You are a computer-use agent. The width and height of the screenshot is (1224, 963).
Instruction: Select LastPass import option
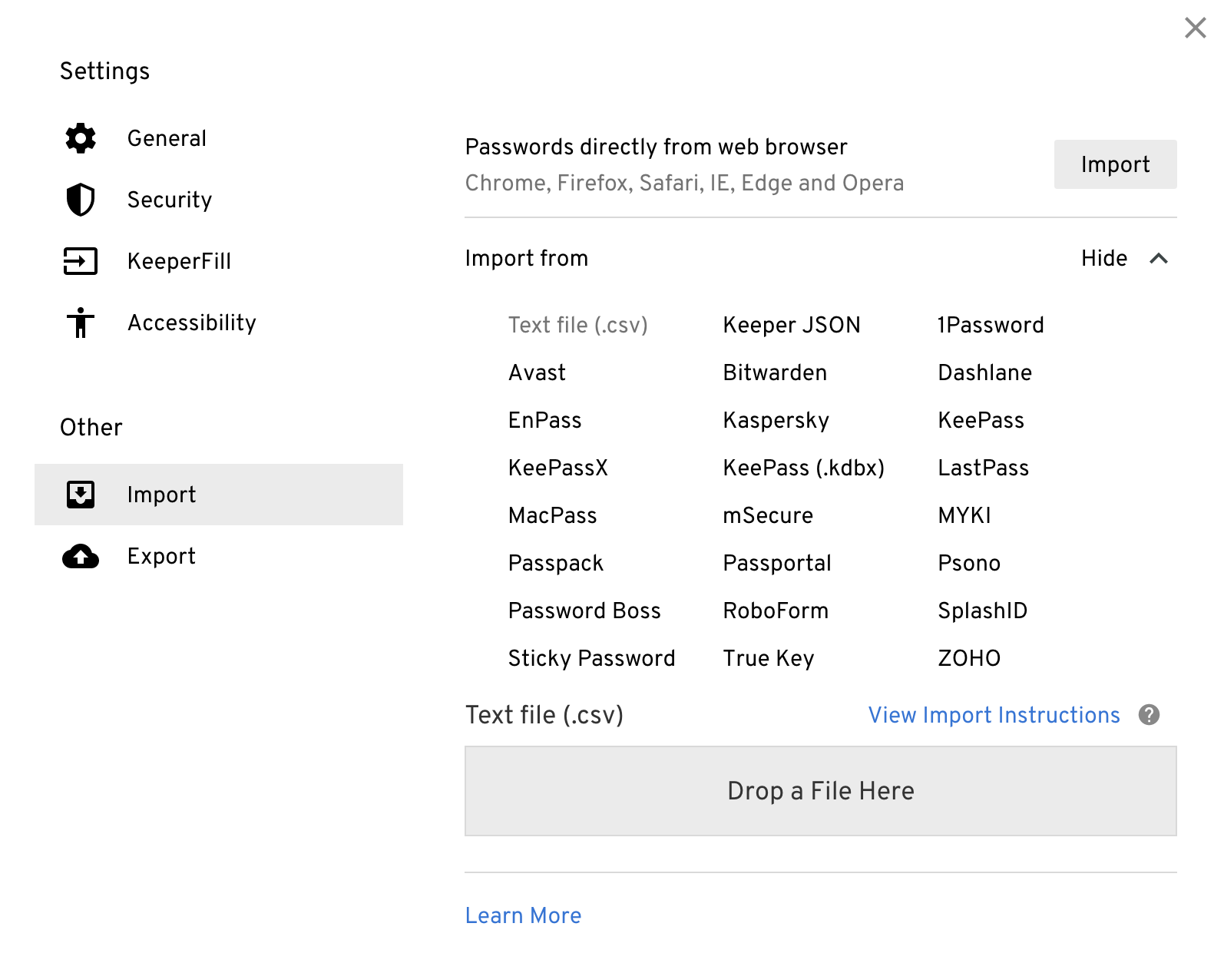[984, 468]
